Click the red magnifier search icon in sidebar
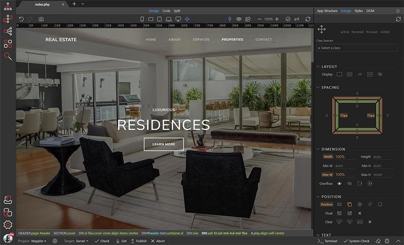 click(8, 56)
